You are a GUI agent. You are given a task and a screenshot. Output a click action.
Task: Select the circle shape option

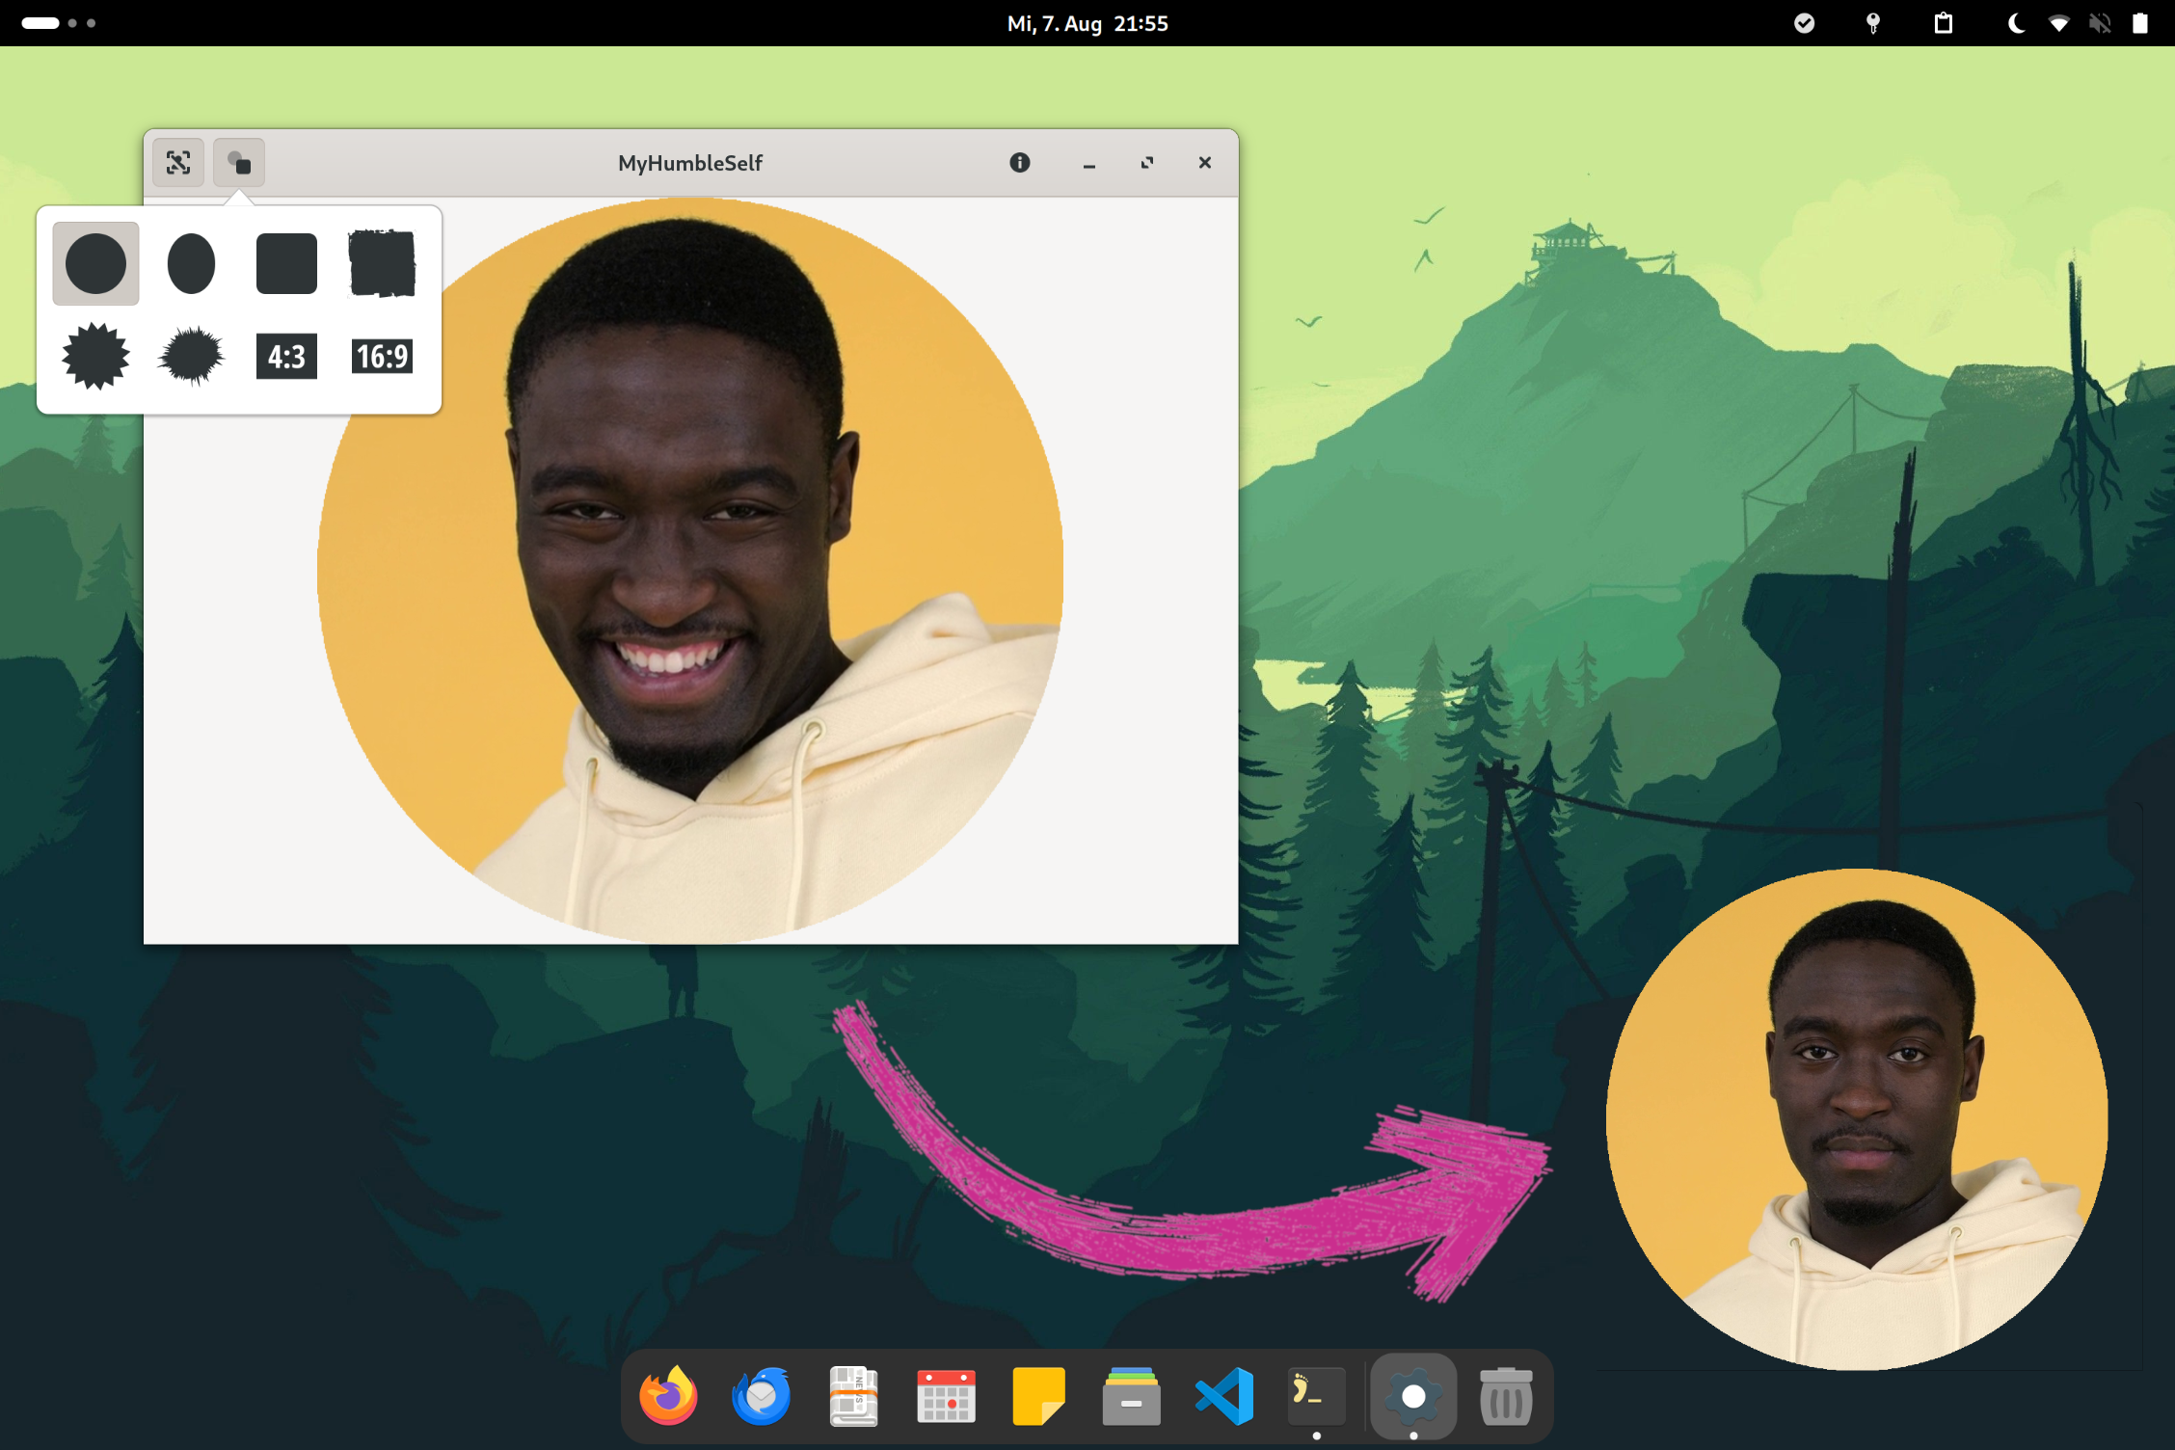tap(95, 263)
